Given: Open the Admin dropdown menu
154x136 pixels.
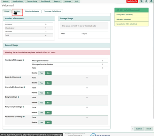Looking at the screenshot, I should pyautogui.click(x=6, y=1).
